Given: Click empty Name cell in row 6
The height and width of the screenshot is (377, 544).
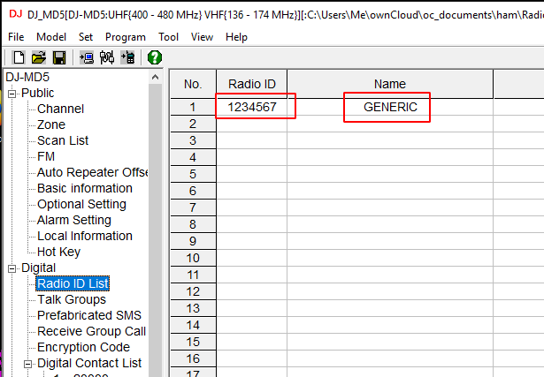Looking at the screenshot, I should tap(390, 191).
